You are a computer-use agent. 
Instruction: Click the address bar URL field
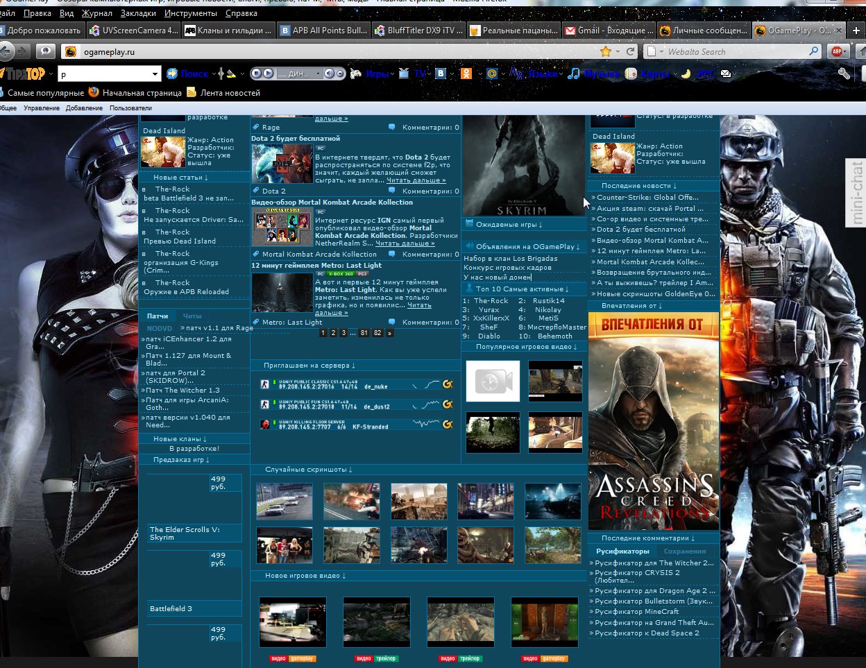[x=340, y=51]
